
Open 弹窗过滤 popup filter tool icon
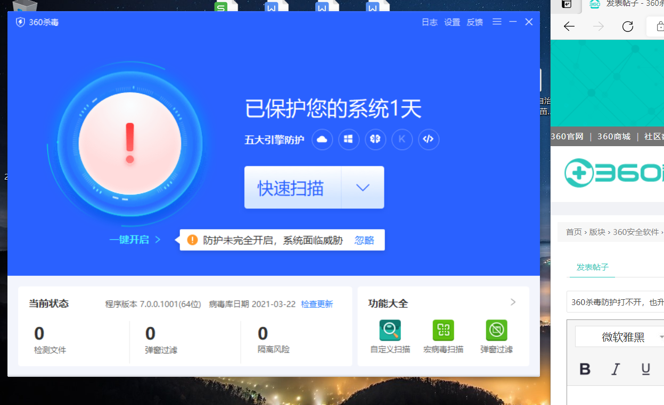(496, 330)
